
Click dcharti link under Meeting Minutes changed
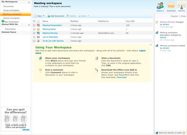pos(166,24)
